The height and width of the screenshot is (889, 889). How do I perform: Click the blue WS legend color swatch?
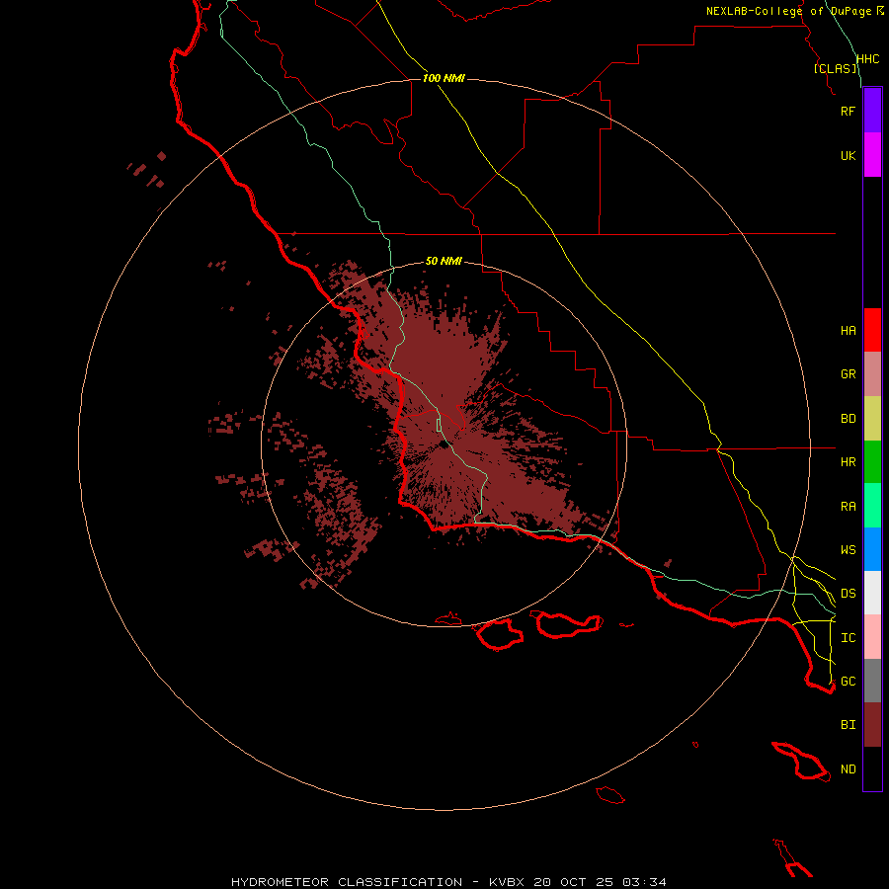click(872, 549)
